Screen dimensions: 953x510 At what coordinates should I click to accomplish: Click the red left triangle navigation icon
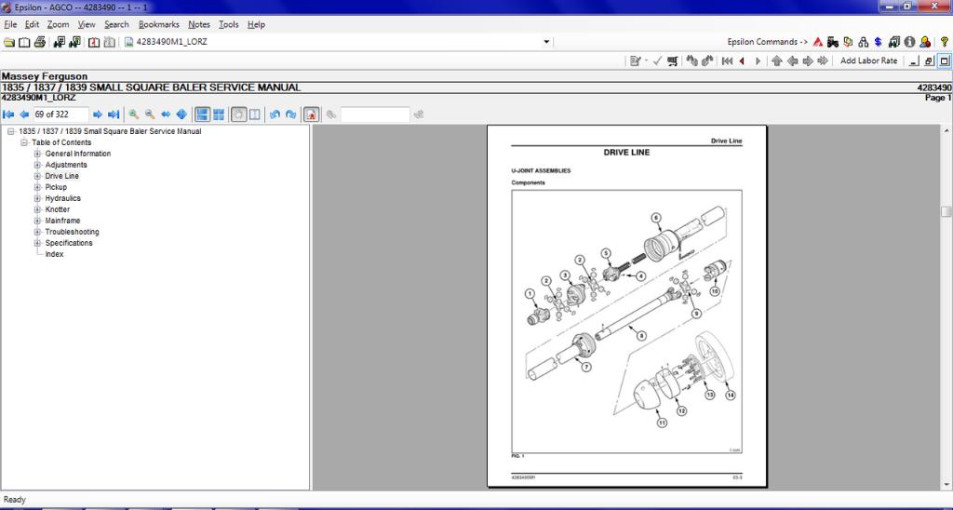(742, 60)
